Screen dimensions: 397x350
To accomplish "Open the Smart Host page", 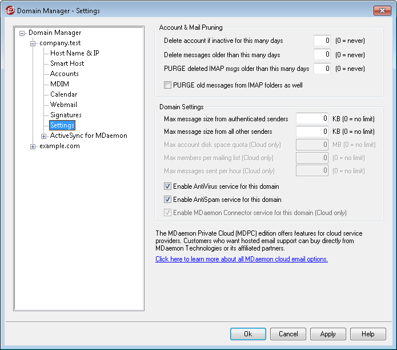I will 67,63.
